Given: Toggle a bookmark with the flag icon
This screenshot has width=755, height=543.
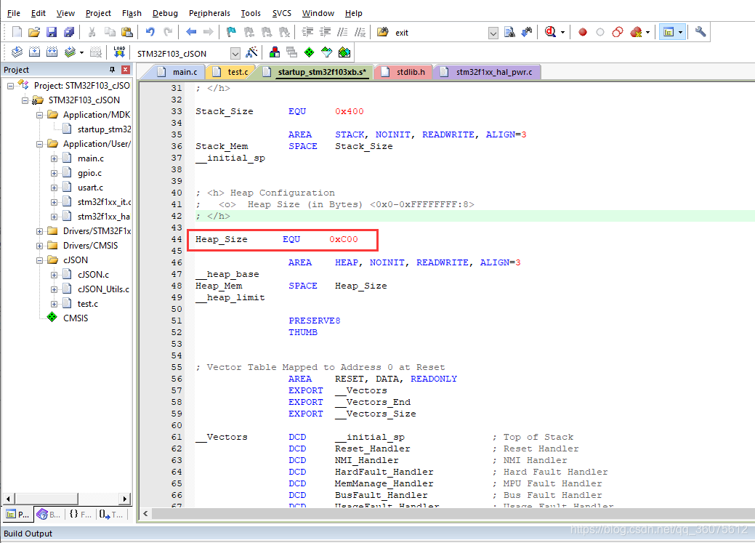Looking at the screenshot, I should (230, 32).
